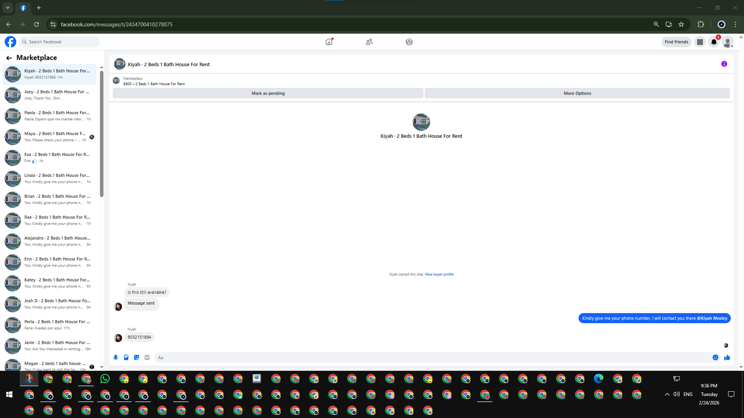
Task: Open More Options for the listing
Action: point(577,93)
